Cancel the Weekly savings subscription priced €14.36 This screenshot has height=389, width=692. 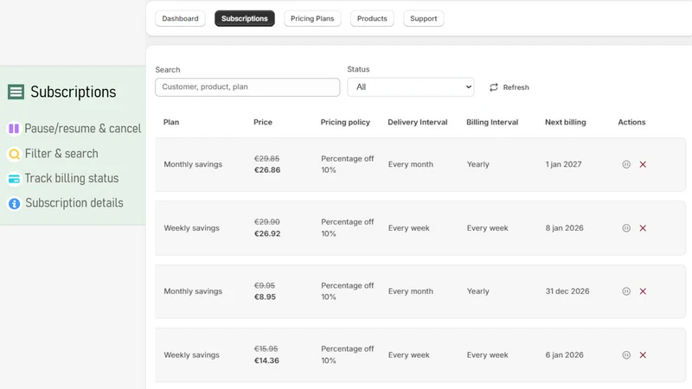point(643,355)
